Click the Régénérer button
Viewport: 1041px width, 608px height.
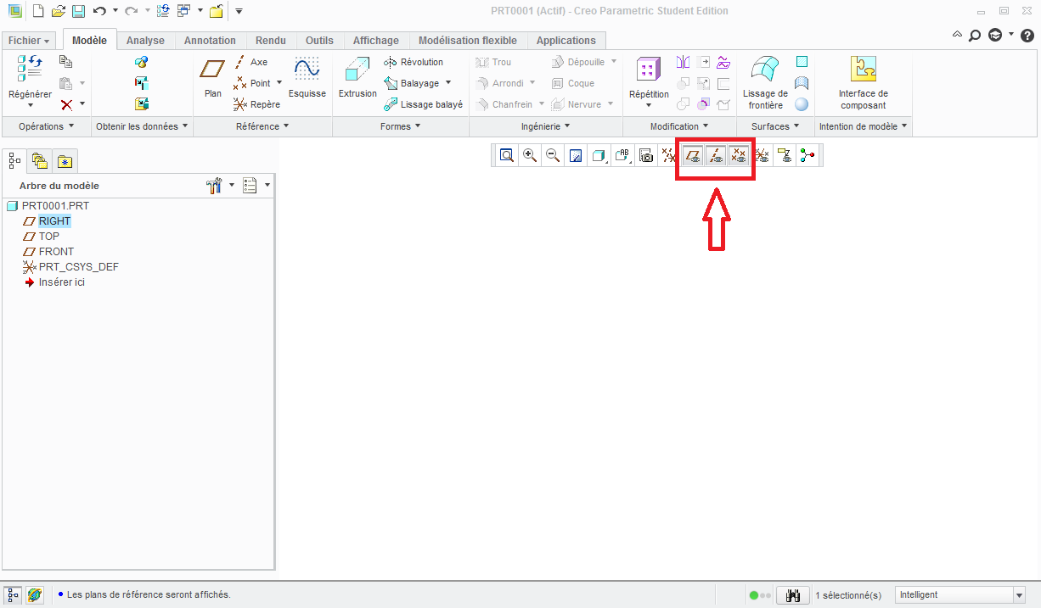(30, 82)
